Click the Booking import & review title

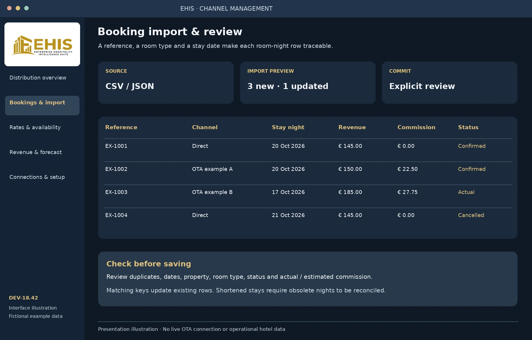pyautogui.click(x=170, y=32)
